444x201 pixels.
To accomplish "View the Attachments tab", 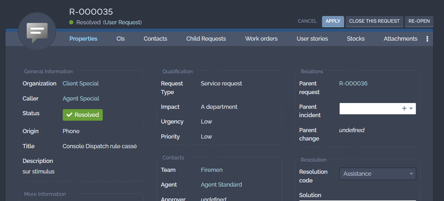I will pyautogui.click(x=400, y=39).
